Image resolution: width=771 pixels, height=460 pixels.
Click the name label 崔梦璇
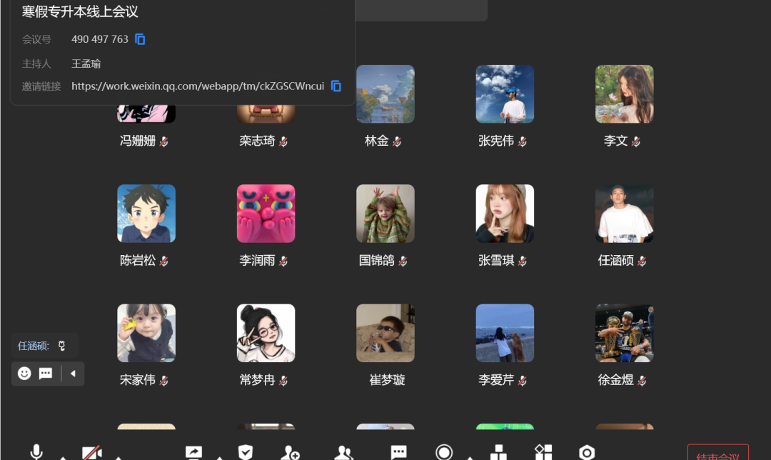tap(387, 380)
